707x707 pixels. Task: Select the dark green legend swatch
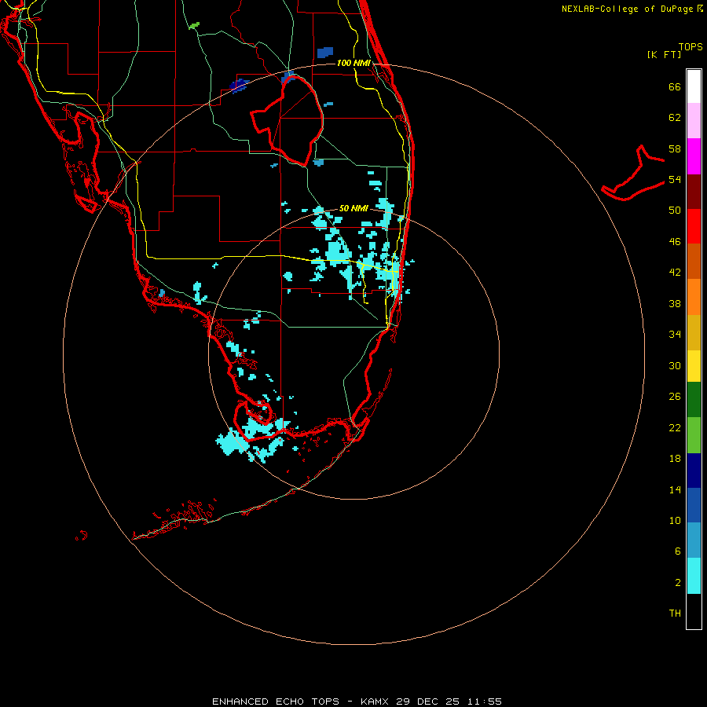coord(694,400)
